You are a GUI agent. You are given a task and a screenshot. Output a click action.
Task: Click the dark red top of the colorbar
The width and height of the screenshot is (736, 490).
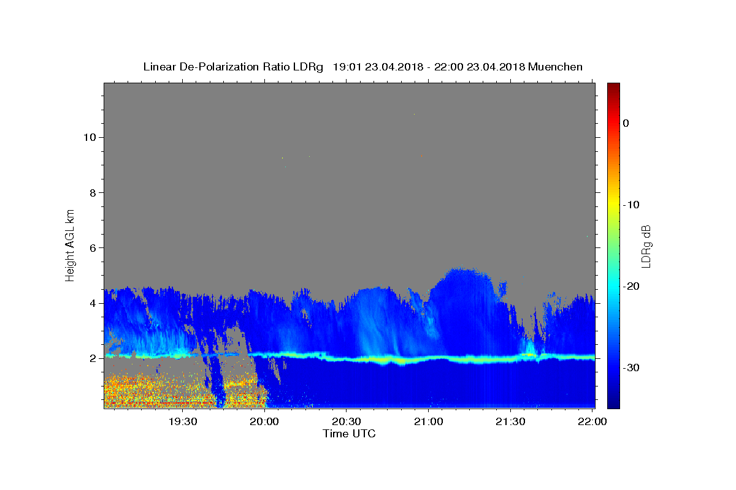(613, 88)
